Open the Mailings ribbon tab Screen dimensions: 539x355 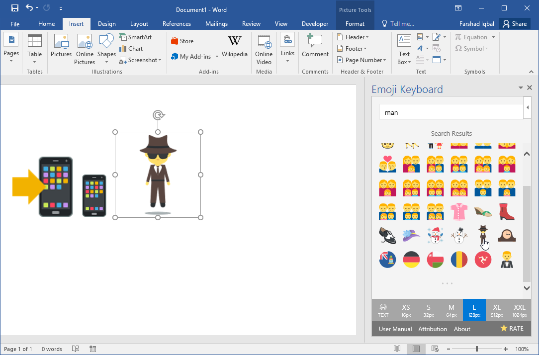tap(216, 23)
